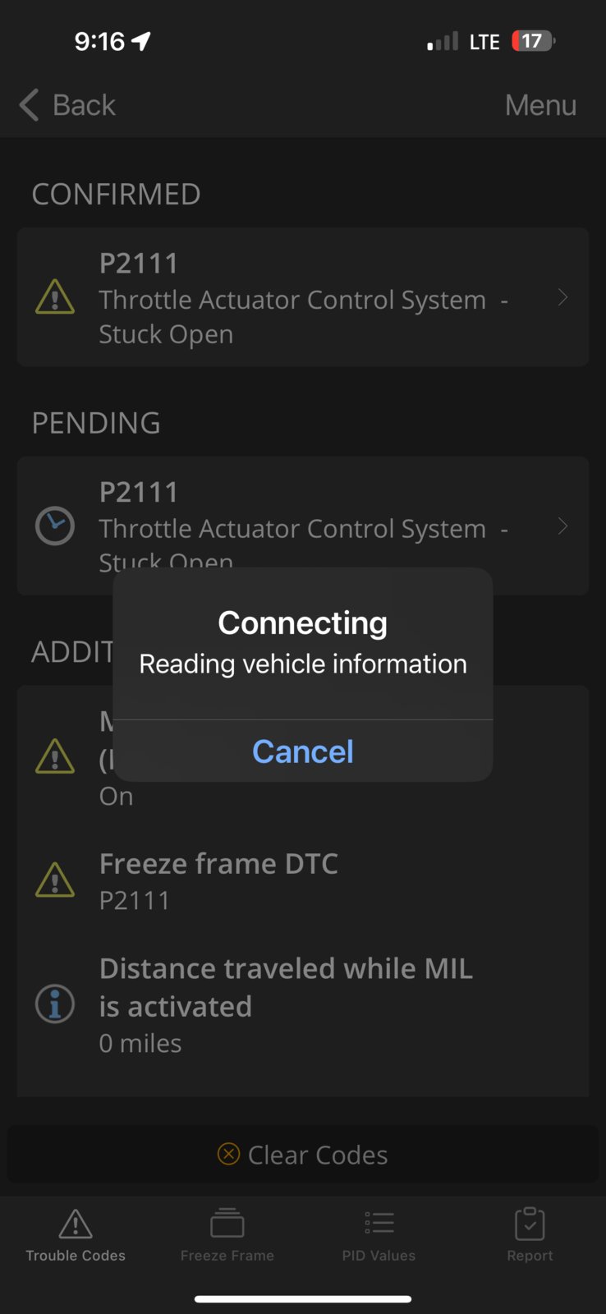The height and width of the screenshot is (1314, 606).
Task: Tap the warning icon next to Freeze frame DTC
Action: pos(55,880)
